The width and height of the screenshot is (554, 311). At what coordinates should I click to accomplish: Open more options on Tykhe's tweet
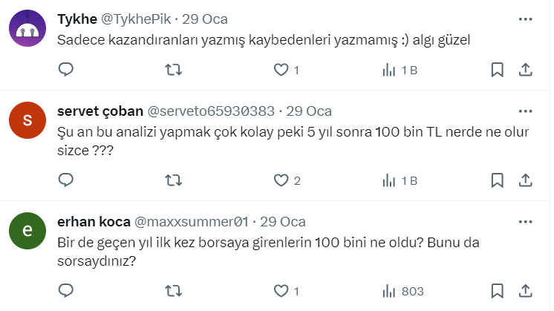click(x=525, y=19)
